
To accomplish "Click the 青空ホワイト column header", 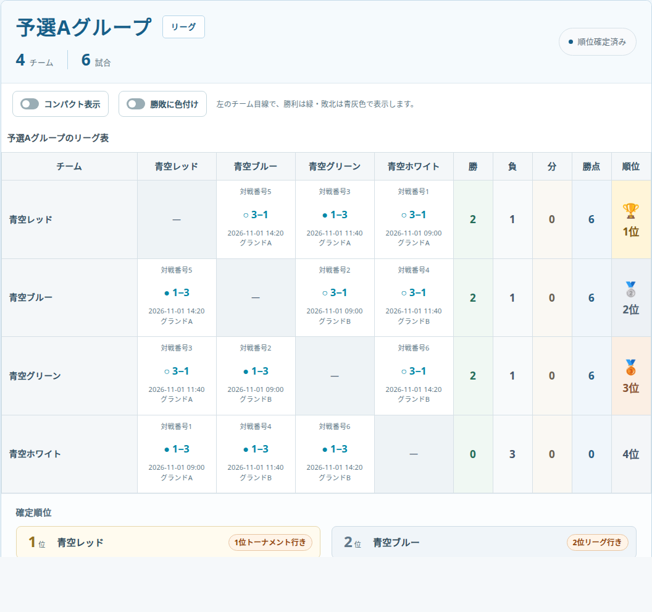I will (414, 166).
